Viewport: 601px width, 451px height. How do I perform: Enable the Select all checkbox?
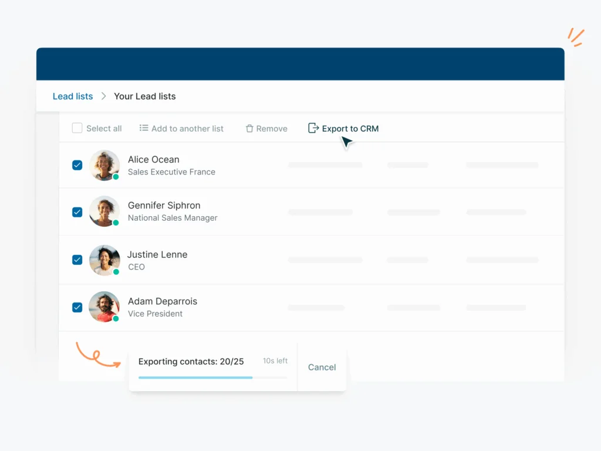coord(77,128)
